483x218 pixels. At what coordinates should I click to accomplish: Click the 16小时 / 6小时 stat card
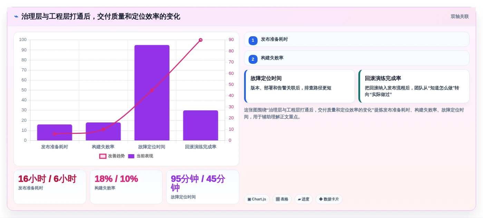point(50,187)
